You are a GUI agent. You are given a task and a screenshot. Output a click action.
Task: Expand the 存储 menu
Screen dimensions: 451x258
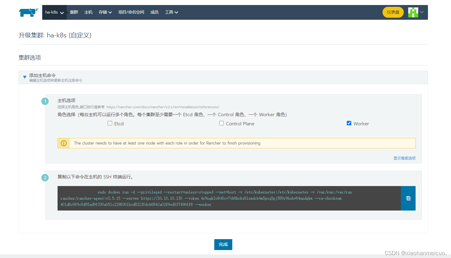pos(105,12)
